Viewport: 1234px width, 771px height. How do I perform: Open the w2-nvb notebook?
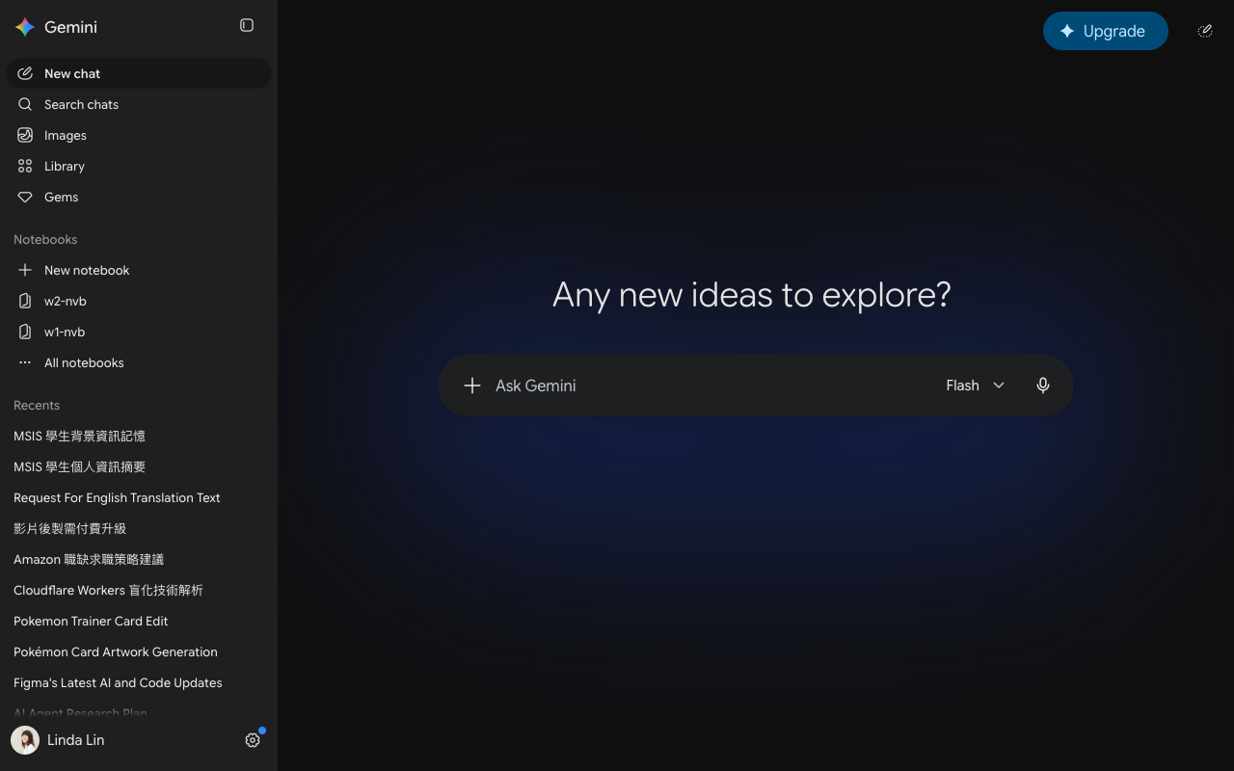(x=139, y=301)
